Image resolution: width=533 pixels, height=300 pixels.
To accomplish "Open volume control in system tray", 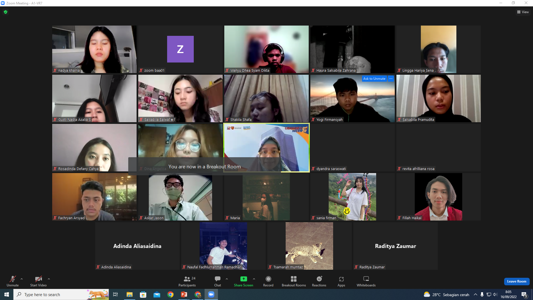I will pos(495,294).
